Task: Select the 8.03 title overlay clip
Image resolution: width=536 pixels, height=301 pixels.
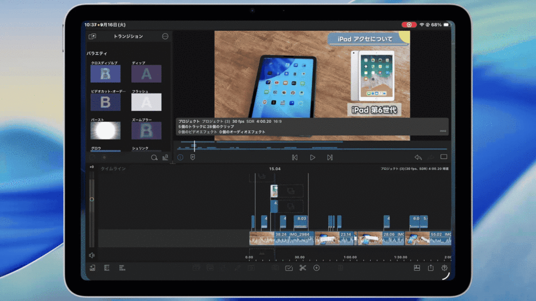Action: coord(300,222)
